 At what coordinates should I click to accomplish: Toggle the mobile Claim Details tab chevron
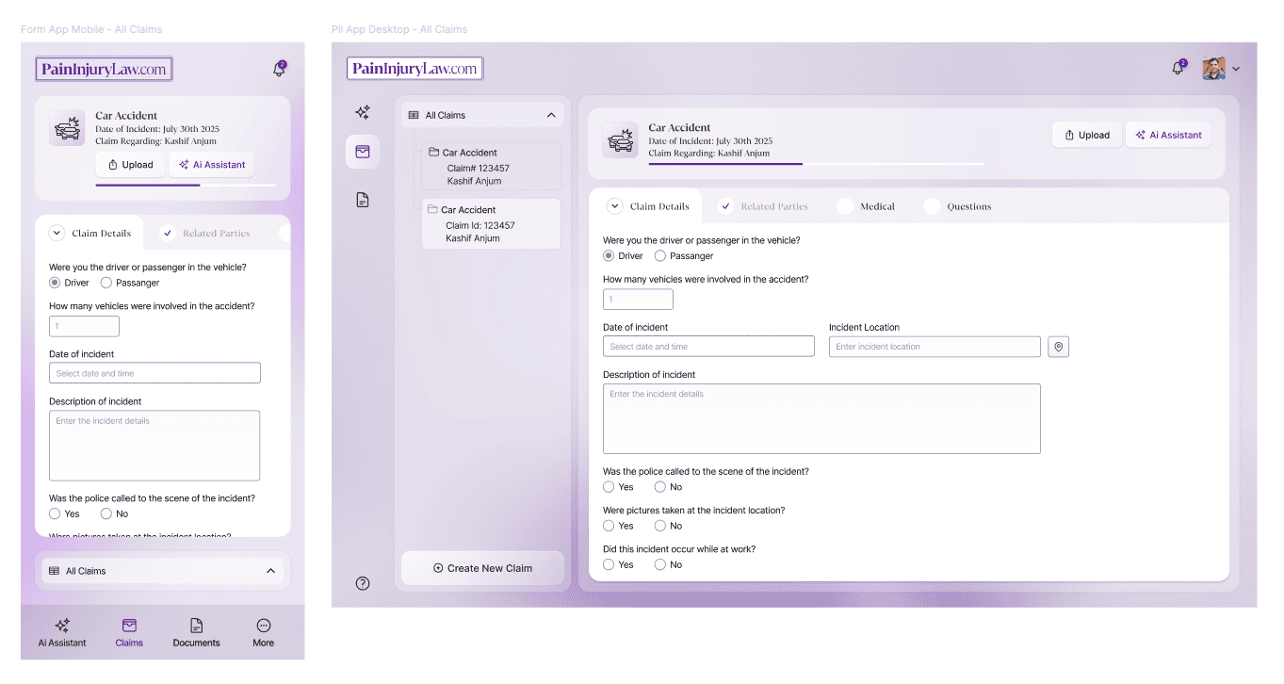(56, 233)
